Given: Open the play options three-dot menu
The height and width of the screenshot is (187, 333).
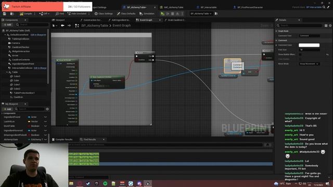Looking at the screenshot, I should (x=182, y=14).
